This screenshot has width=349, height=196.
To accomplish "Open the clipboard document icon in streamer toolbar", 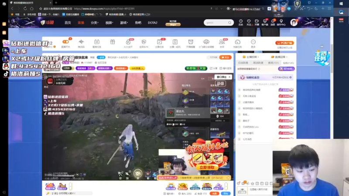I will tap(175, 42).
